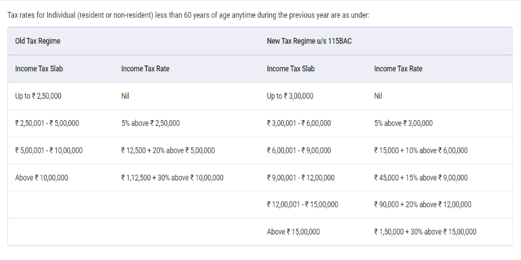Click the '5% above ₹ 3,00,000' rate
The width and height of the screenshot is (521, 260).
[x=403, y=123]
